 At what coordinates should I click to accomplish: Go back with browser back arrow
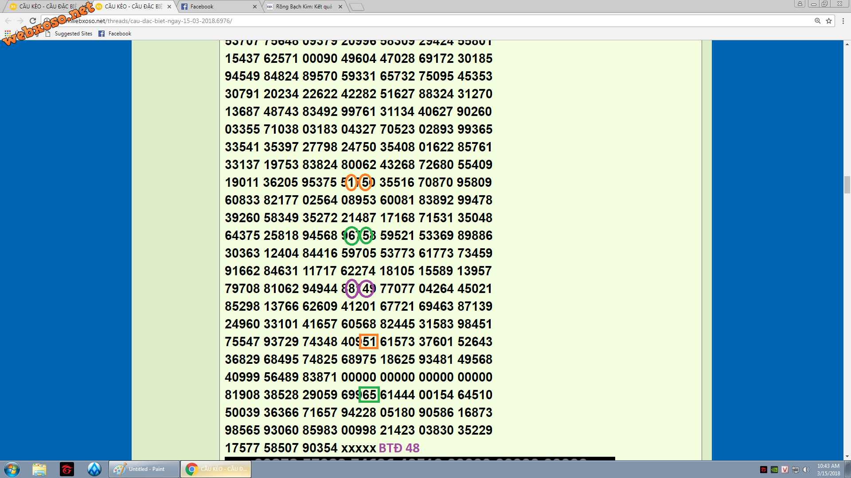8,21
